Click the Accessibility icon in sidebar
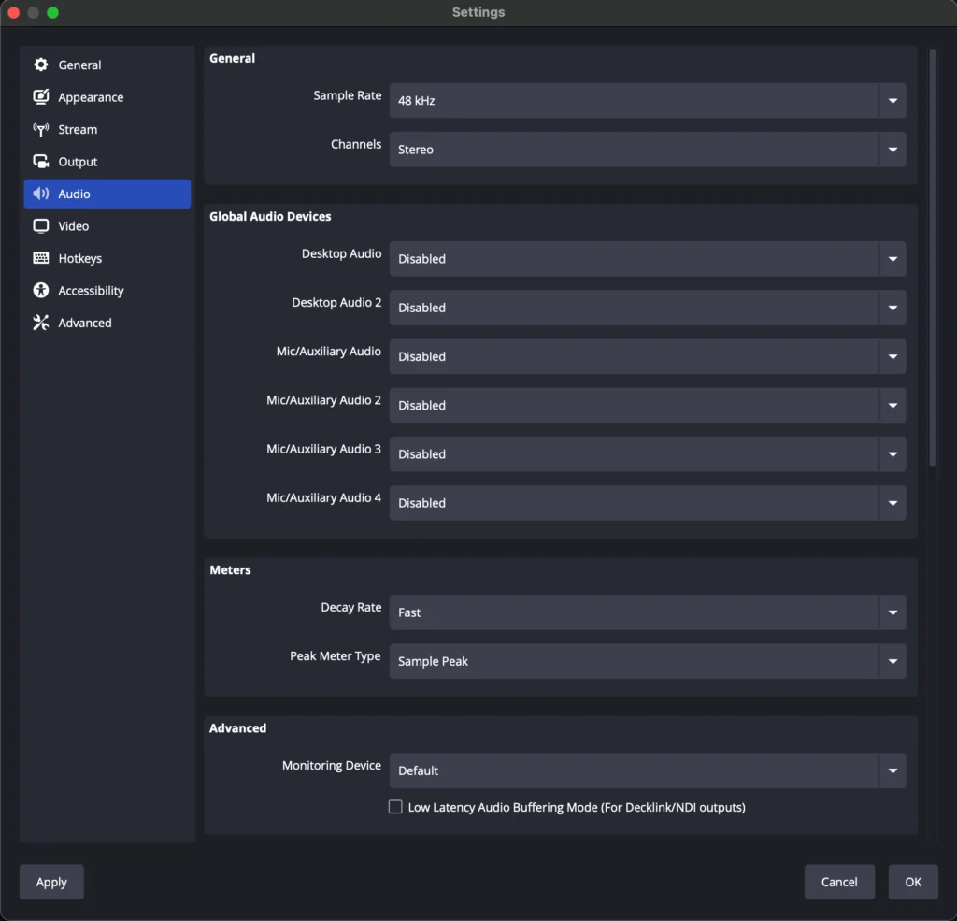Viewport: 957px width, 921px height. [x=41, y=290]
